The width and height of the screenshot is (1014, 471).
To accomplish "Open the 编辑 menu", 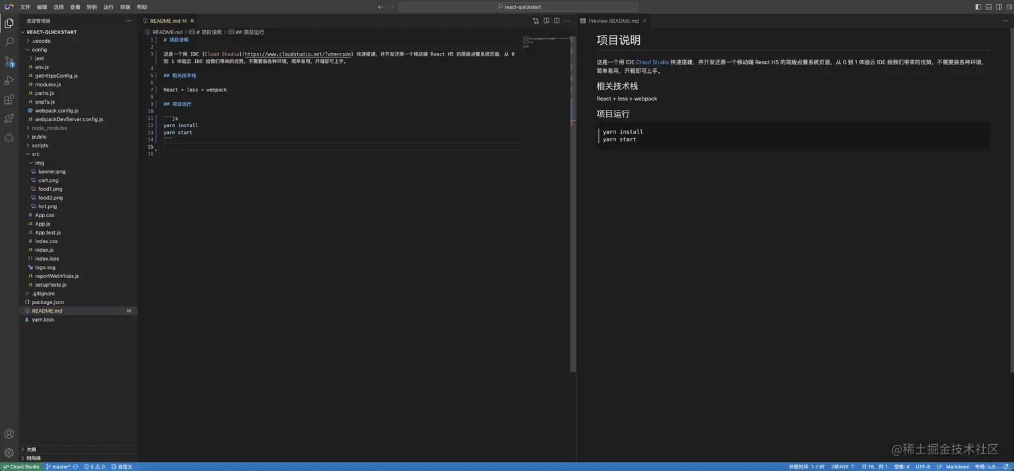I will [x=42, y=7].
